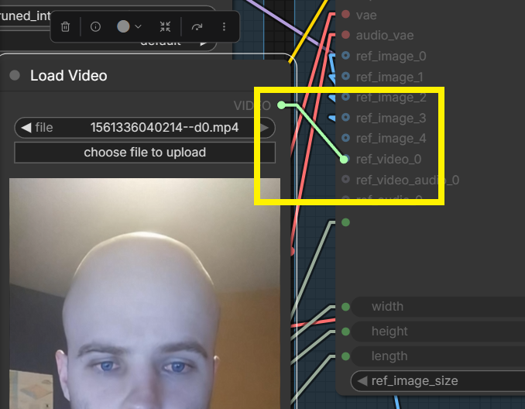Viewport: 525px width, 409px height.
Task: Click the ref_image_3 input socket
Action: tap(345, 118)
